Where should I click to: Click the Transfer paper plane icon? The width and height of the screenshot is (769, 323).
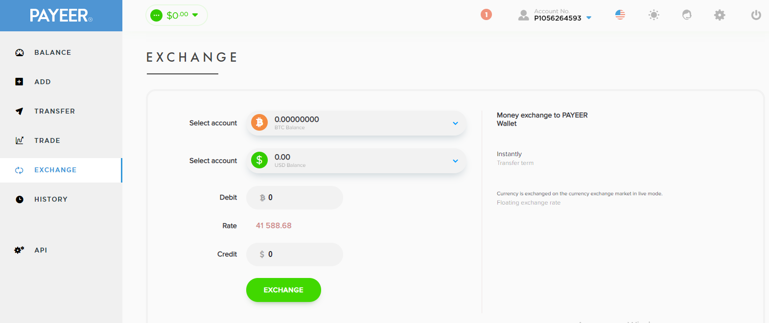pyautogui.click(x=19, y=111)
